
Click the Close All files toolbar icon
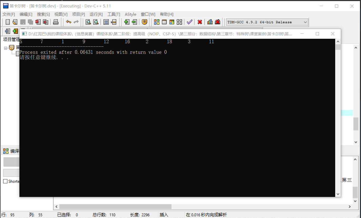(x=46, y=22)
